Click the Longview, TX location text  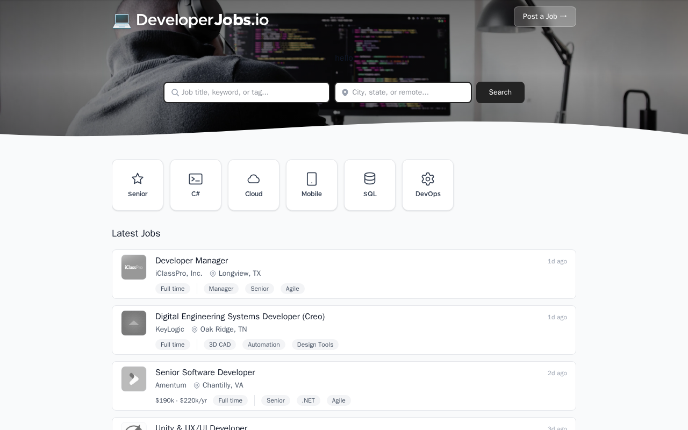tap(240, 274)
